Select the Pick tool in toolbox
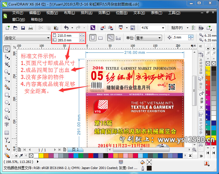 [7, 49]
